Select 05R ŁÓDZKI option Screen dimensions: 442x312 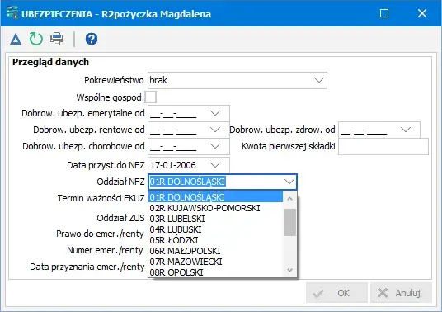tap(216, 240)
